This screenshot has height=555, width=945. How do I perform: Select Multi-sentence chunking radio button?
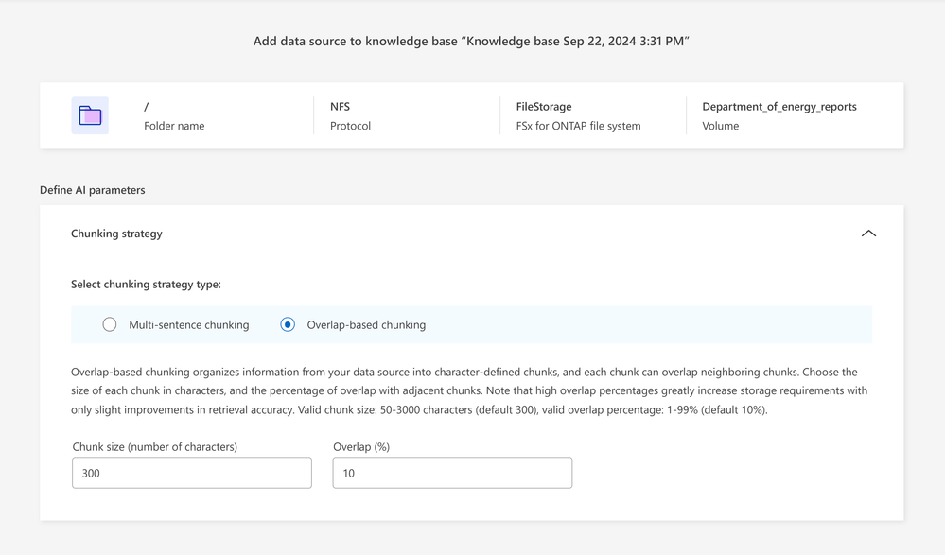pyautogui.click(x=110, y=324)
